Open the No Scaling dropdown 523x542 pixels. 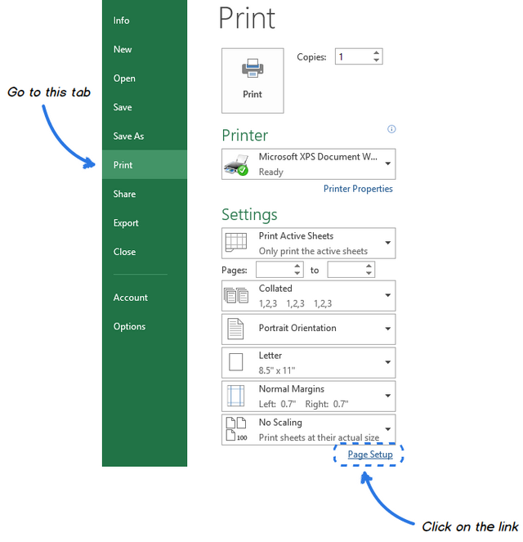[387, 429]
